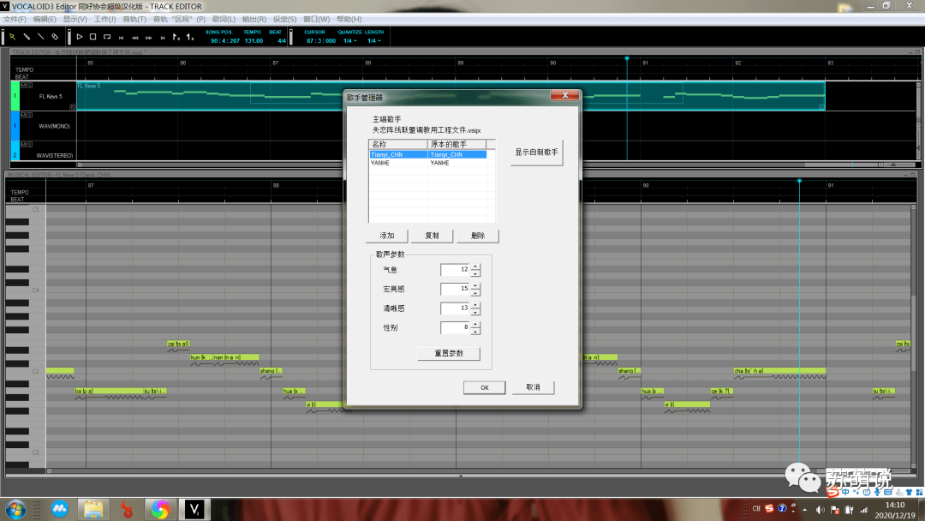Adjust the 清晰感 spinner arrows
Screen dimensions: 925x521
tap(475, 308)
